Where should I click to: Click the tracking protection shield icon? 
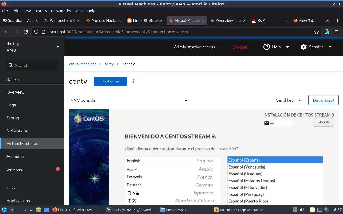coord(36,32)
